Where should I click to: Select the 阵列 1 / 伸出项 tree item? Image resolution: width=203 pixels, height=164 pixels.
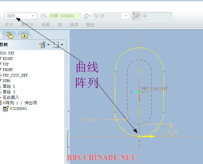click(20, 103)
